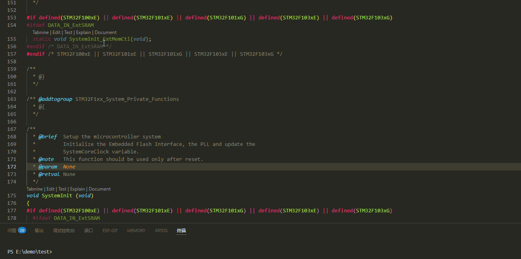
Task: Click Tabnine lens above SystemInit_ExtMemCtl declaration
Action: point(40,32)
